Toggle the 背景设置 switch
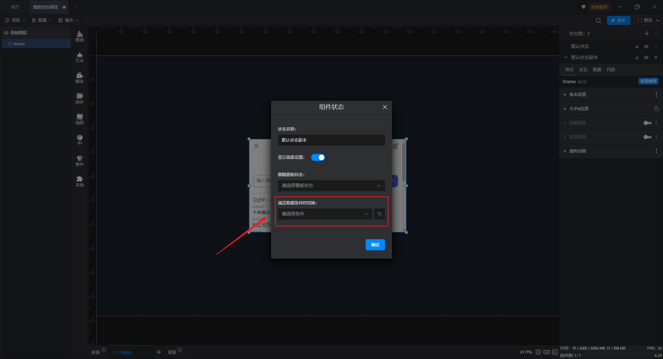The width and height of the screenshot is (663, 359). pyautogui.click(x=647, y=137)
